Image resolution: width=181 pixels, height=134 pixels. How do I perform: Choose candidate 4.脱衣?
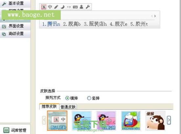click(x=119, y=24)
